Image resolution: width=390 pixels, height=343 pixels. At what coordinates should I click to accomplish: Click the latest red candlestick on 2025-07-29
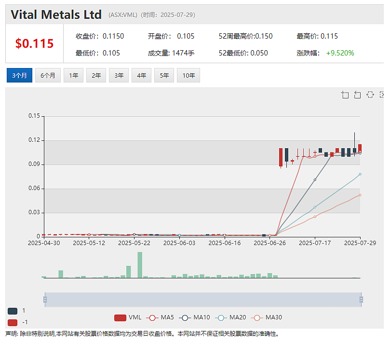point(360,148)
